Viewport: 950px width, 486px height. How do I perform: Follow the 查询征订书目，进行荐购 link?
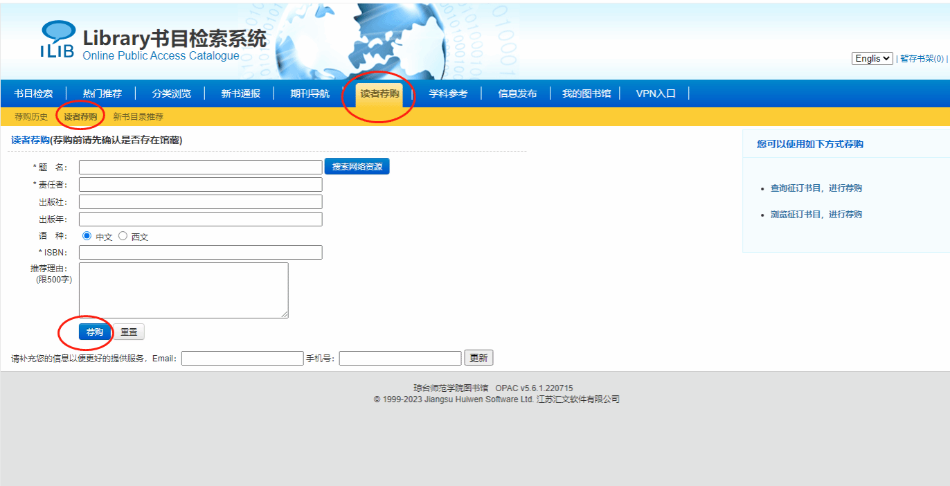tap(816, 188)
